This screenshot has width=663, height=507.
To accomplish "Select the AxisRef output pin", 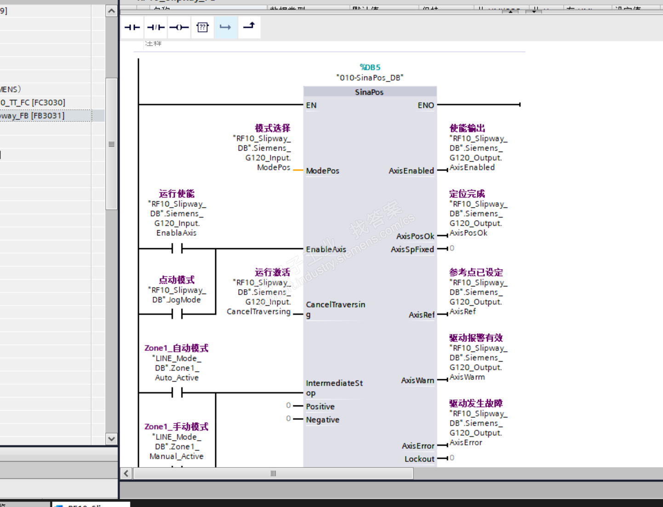I will coord(422,315).
